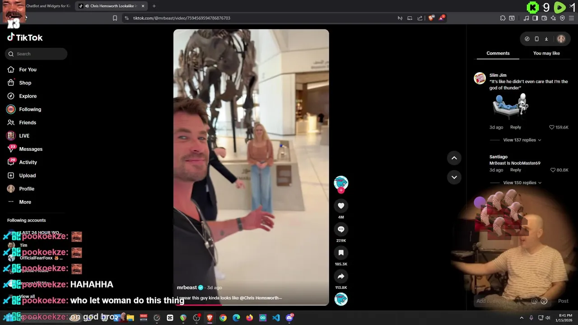Click the Post comment button
The image size is (578, 325).
point(563,301)
